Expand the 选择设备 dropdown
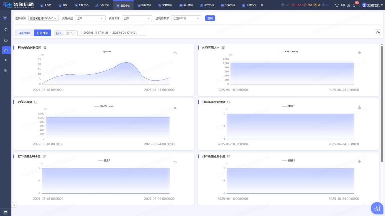 43,18
